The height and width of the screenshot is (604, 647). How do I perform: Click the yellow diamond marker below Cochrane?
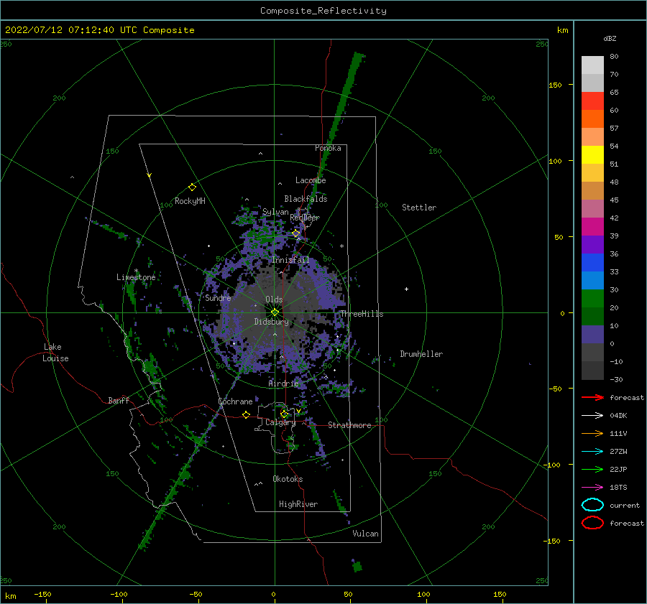[246, 414]
